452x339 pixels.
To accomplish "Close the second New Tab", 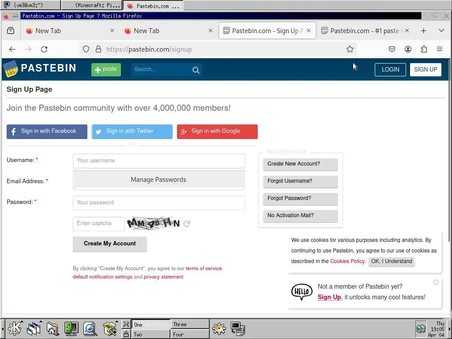I will tap(211, 30).
